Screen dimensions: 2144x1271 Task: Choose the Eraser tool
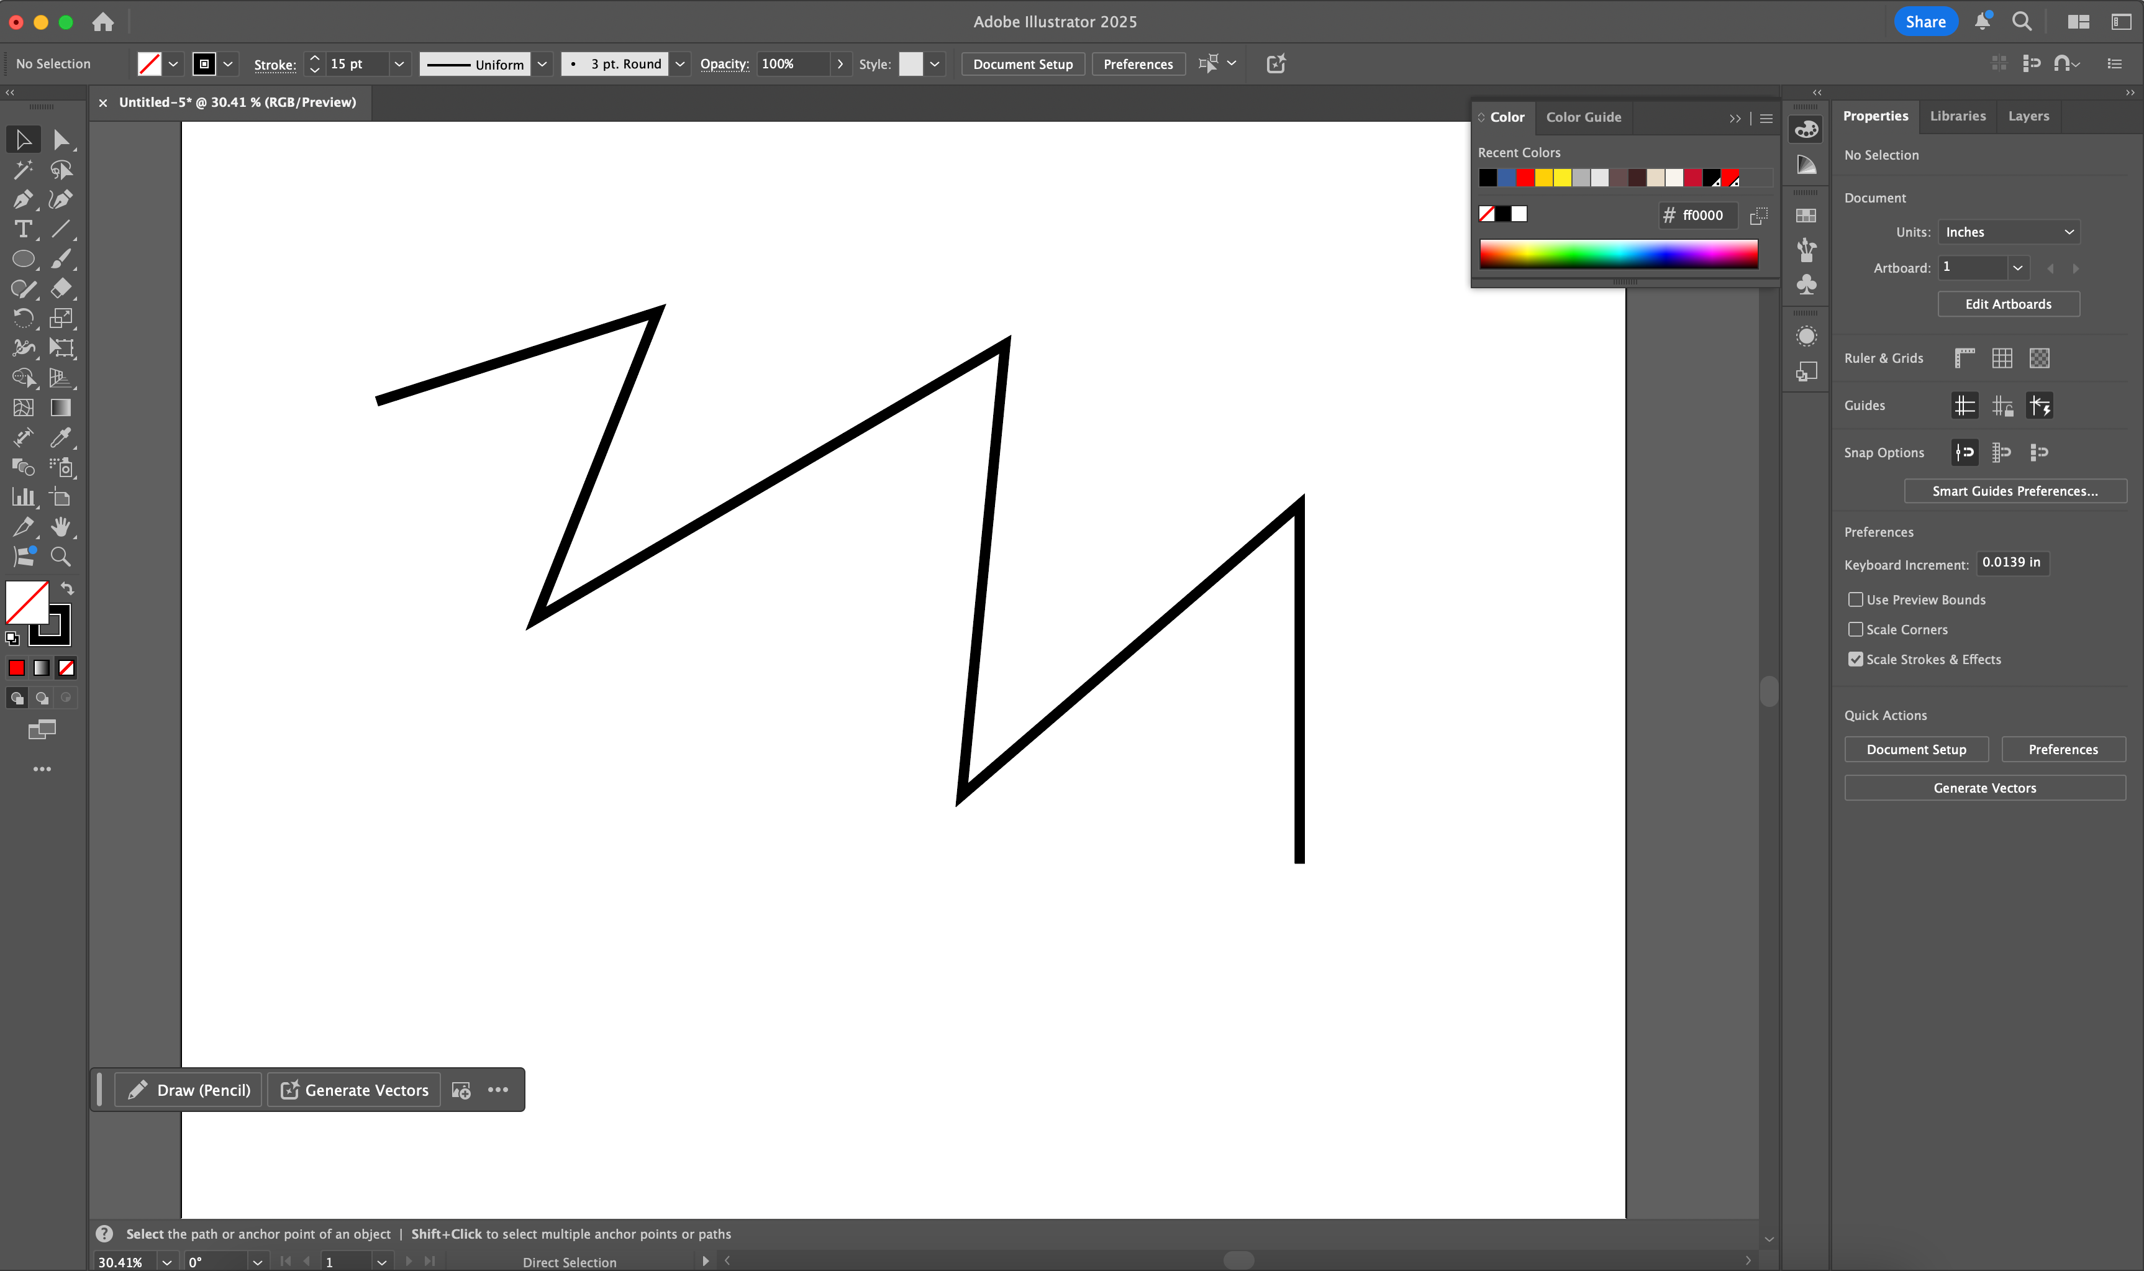pos(61,289)
